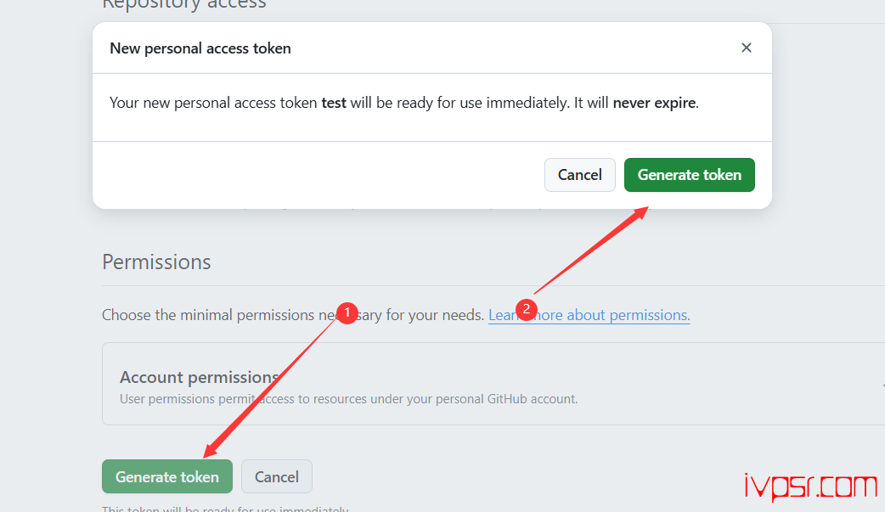Click the faded Generate token button below permissions
Viewport: 885px width, 512px height.
tap(167, 477)
